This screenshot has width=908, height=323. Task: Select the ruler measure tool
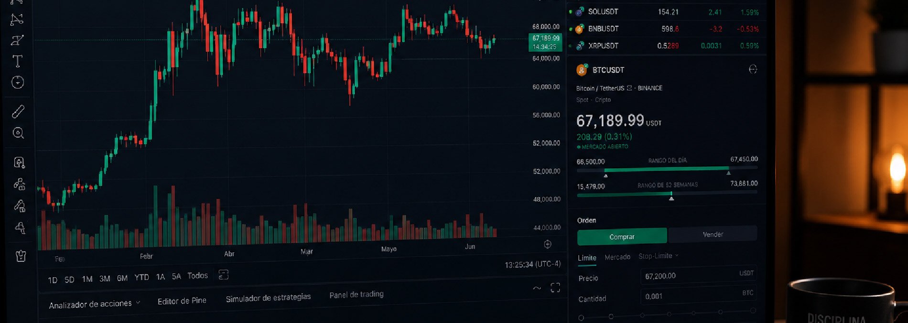coord(18,111)
